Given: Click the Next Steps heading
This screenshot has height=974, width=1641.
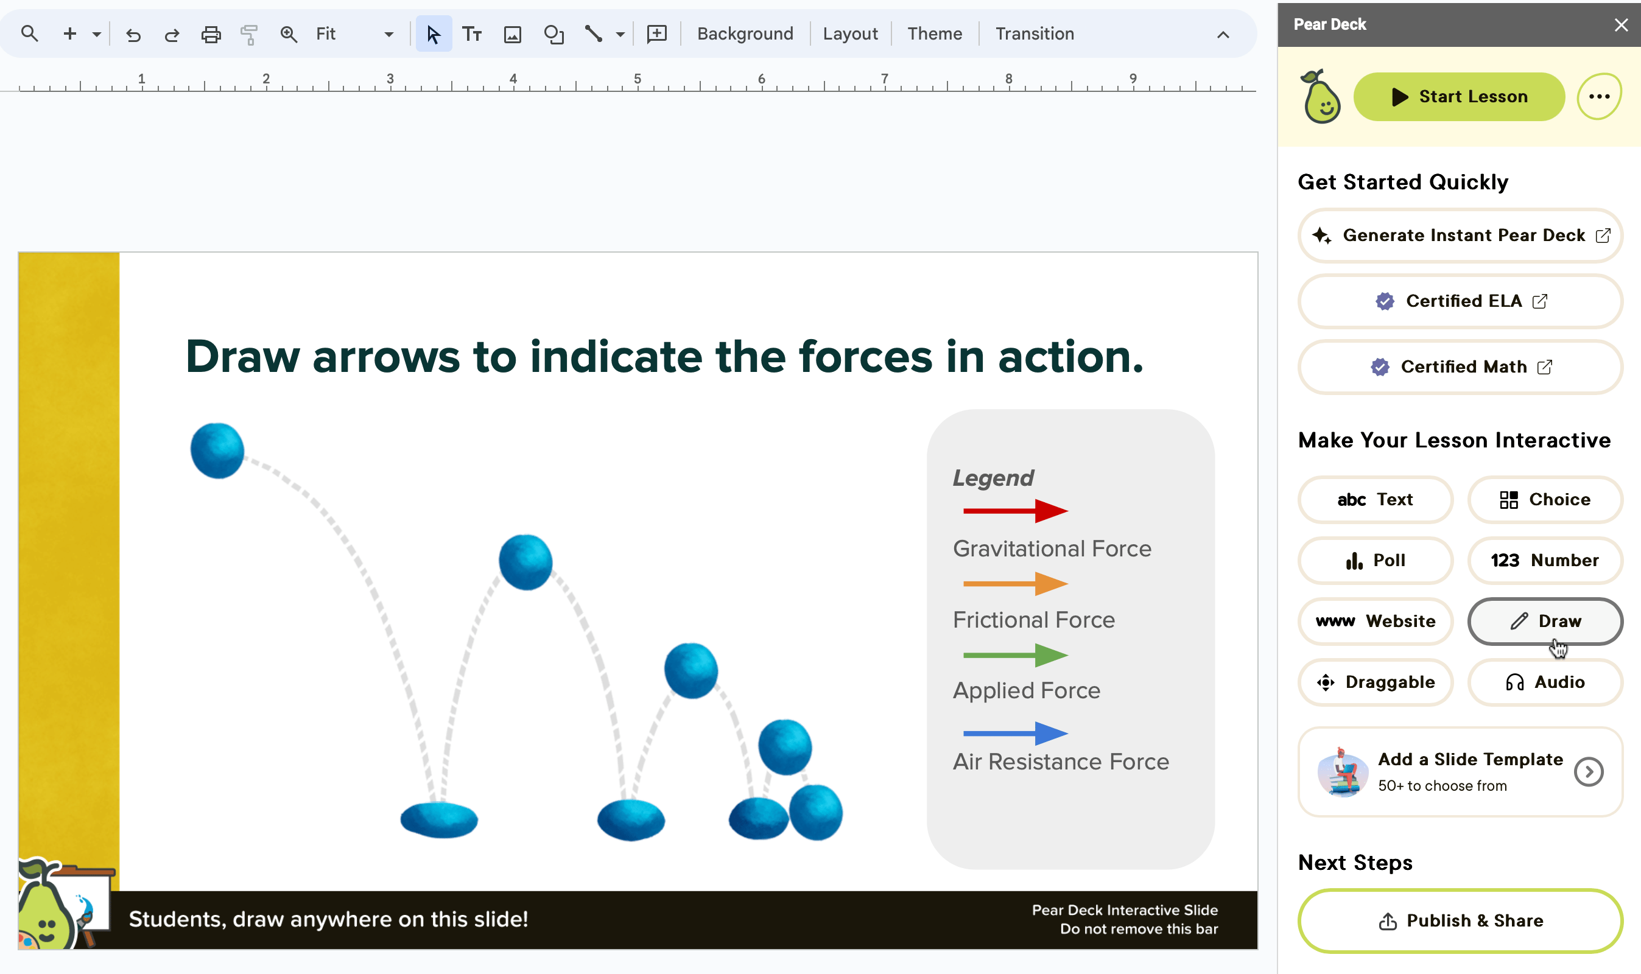Looking at the screenshot, I should pyautogui.click(x=1355, y=863).
